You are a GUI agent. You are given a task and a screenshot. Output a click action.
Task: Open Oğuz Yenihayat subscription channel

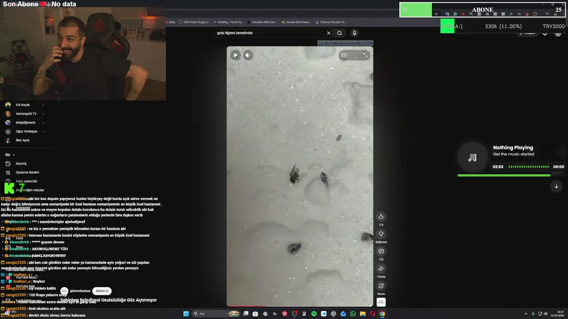pyautogui.click(x=26, y=132)
